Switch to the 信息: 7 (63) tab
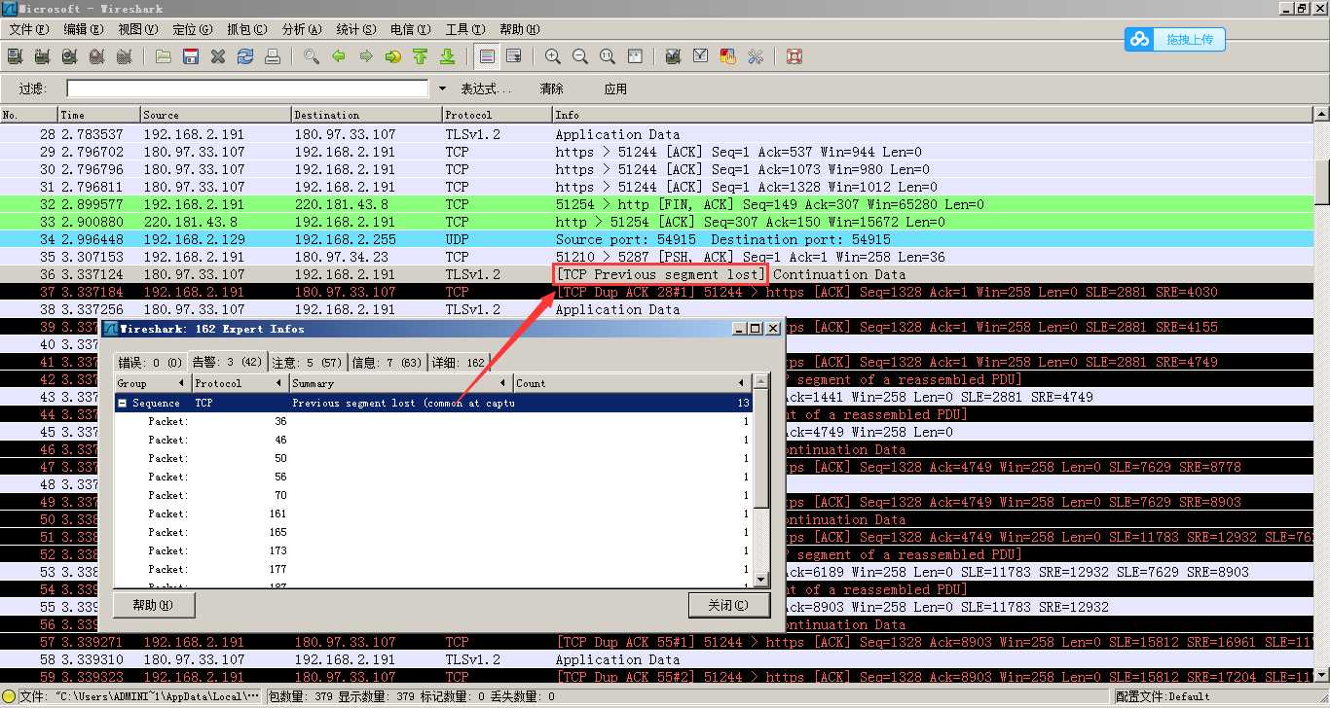Image resolution: width=1330 pixels, height=708 pixels. click(x=387, y=363)
